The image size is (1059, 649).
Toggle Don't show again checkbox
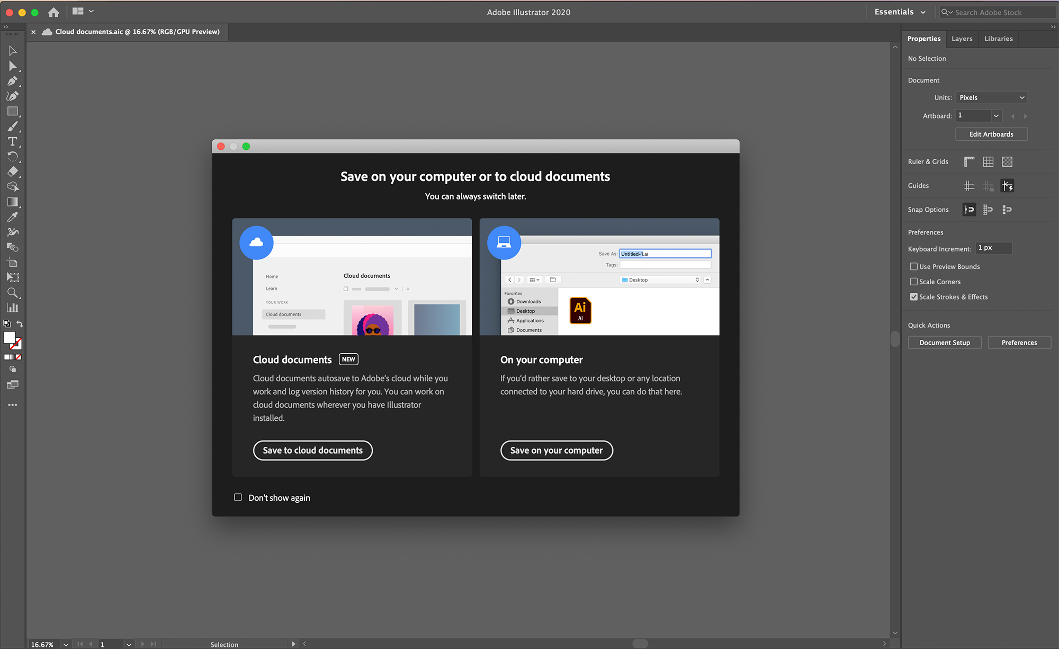pos(238,497)
